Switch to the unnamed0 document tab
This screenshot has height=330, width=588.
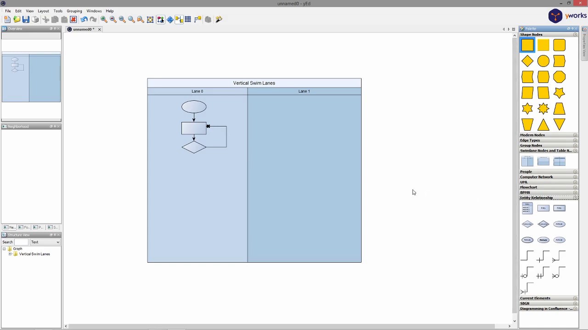83,29
